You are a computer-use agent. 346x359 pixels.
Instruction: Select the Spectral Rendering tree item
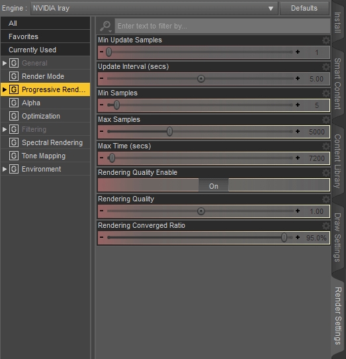(x=45, y=142)
